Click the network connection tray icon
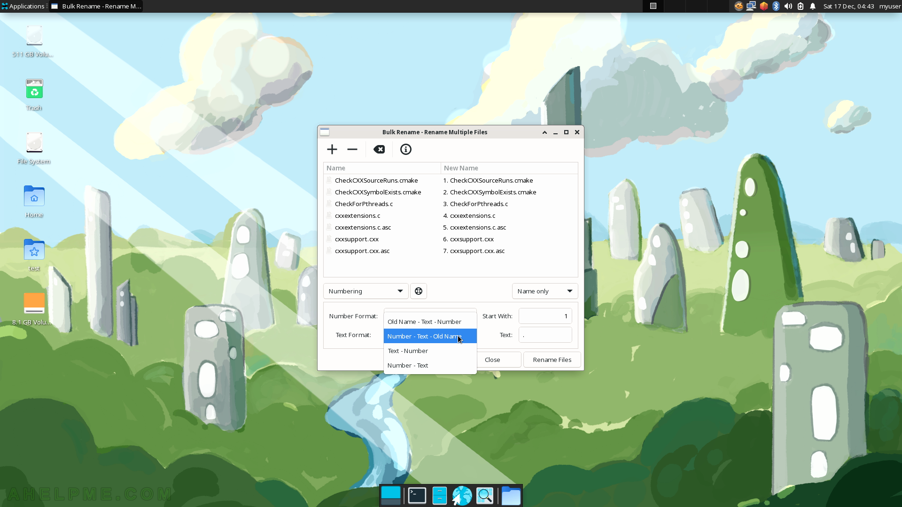Viewport: 902px width, 507px height. pos(751,6)
